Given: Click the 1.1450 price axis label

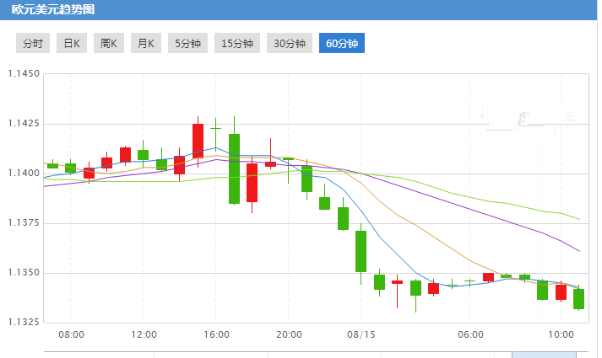Looking at the screenshot, I should click(24, 74).
